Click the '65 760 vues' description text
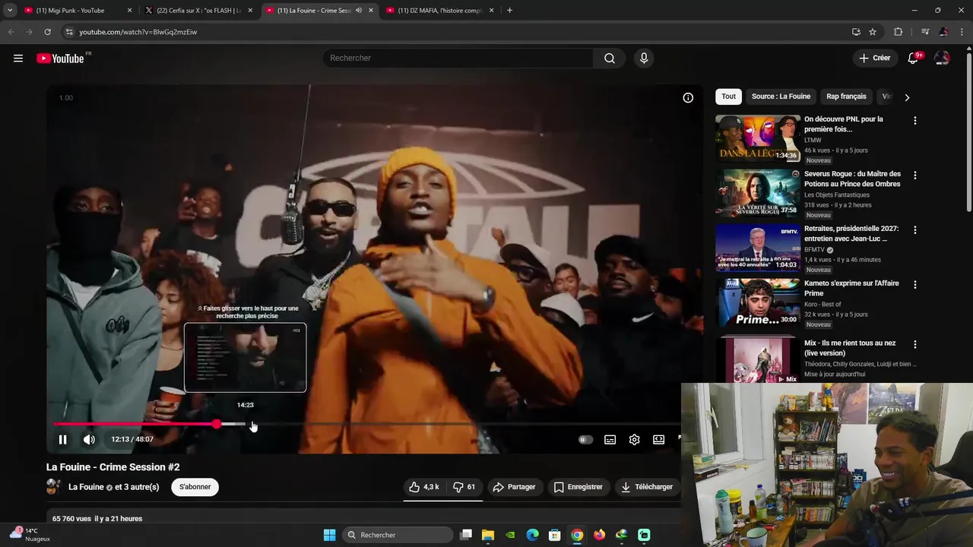Screen dimensions: 973x547 click(x=71, y=519)
